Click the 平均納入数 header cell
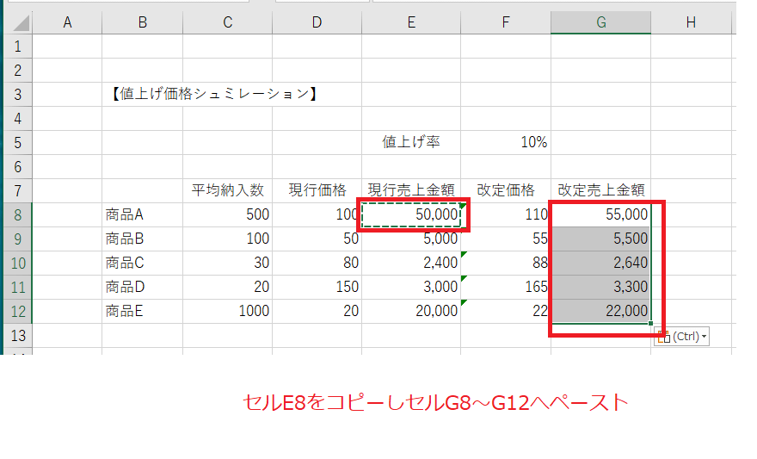 point(227,191)
